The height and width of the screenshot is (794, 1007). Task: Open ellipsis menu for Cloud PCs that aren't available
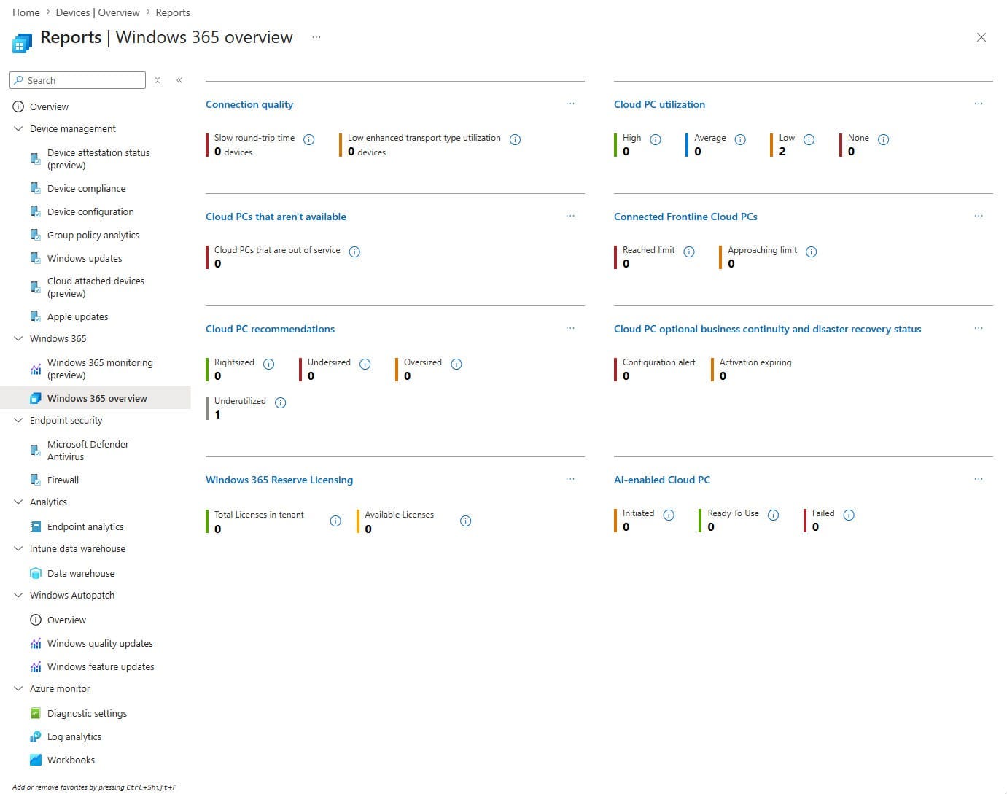click(570, 216)
